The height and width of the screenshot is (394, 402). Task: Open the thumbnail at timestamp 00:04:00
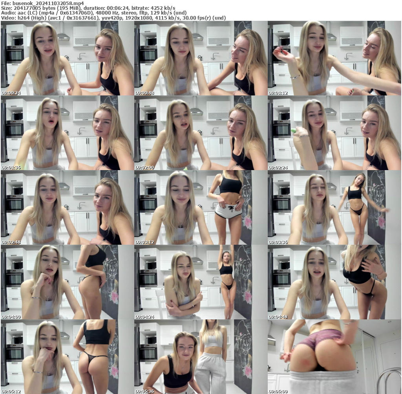[67, 282]
